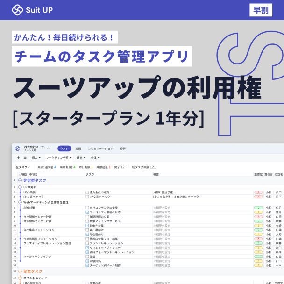Check the 自社コンテンツの量産 checkbox
The width and height of the screenshot is (284, 284).
[87, 208]
